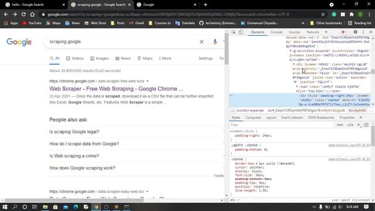The width and height of the screenshot is (375, 211).
Task: Switch to 'hello - Google Search' tab
Action: point(35,5)
